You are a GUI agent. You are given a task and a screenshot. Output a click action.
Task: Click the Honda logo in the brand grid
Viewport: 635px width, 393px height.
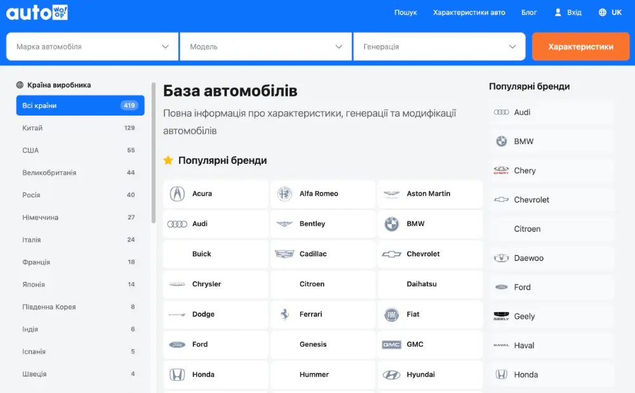177,375
